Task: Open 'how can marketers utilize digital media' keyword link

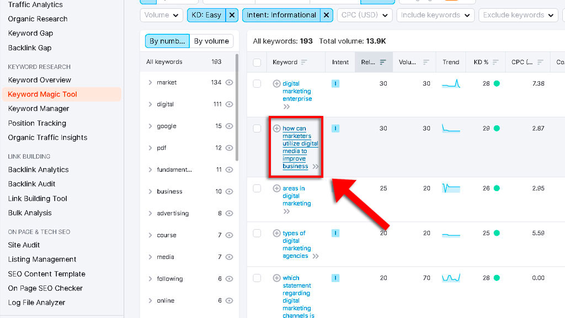Action: (x=300, y=147)
